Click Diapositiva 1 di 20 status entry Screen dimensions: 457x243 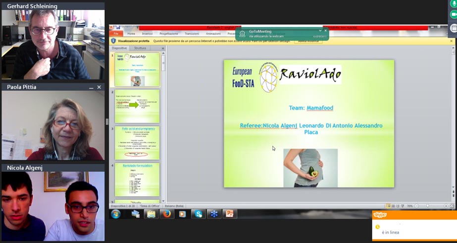123,206
